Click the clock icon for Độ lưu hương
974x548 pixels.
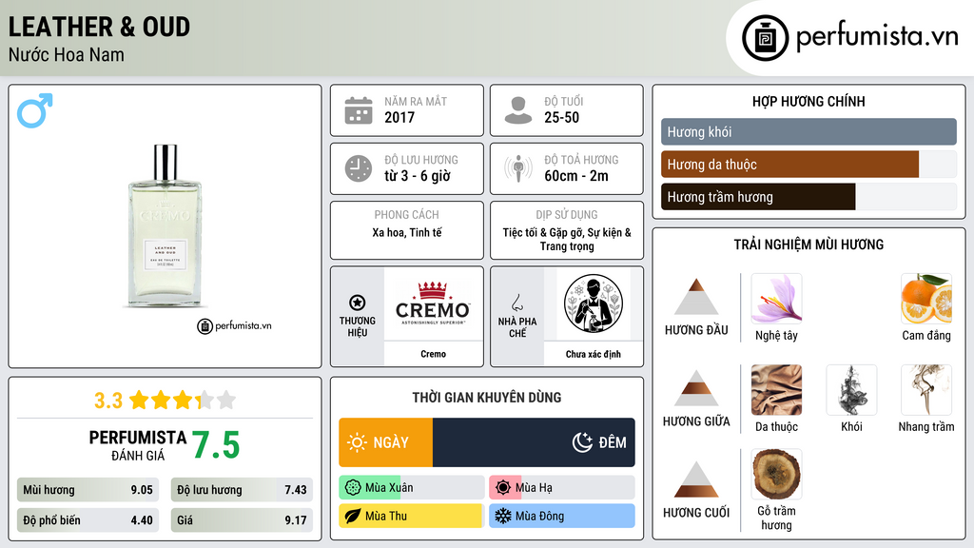[x=359, y=168]
